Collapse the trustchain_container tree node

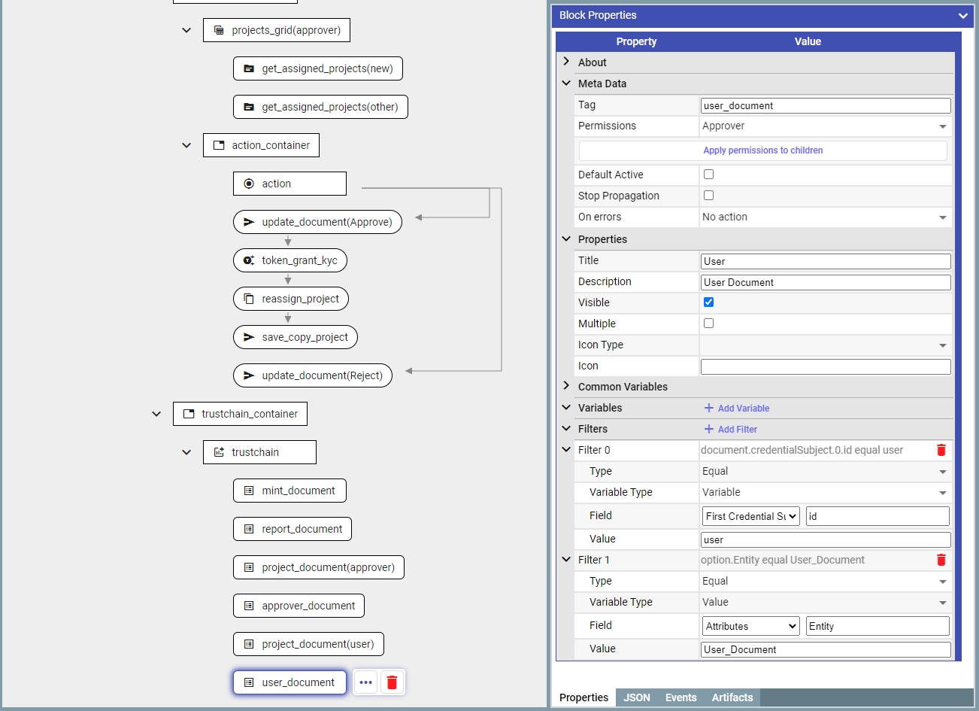click(156, 414)
